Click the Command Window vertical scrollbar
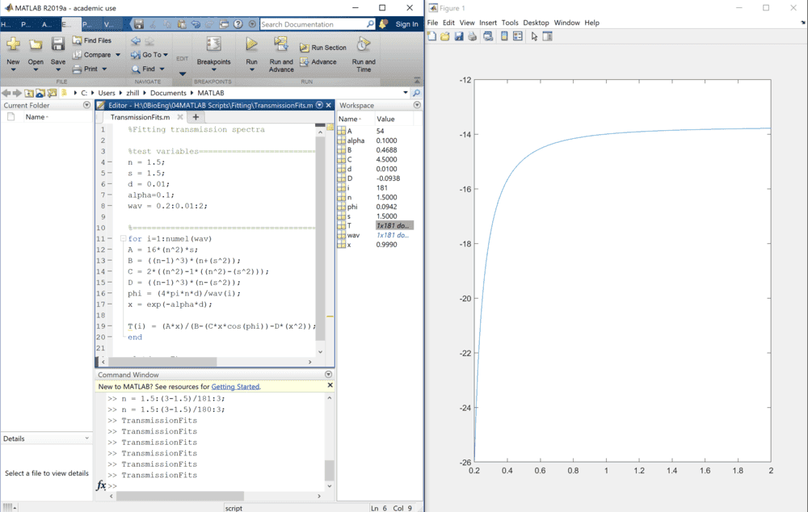 [329, 469]
